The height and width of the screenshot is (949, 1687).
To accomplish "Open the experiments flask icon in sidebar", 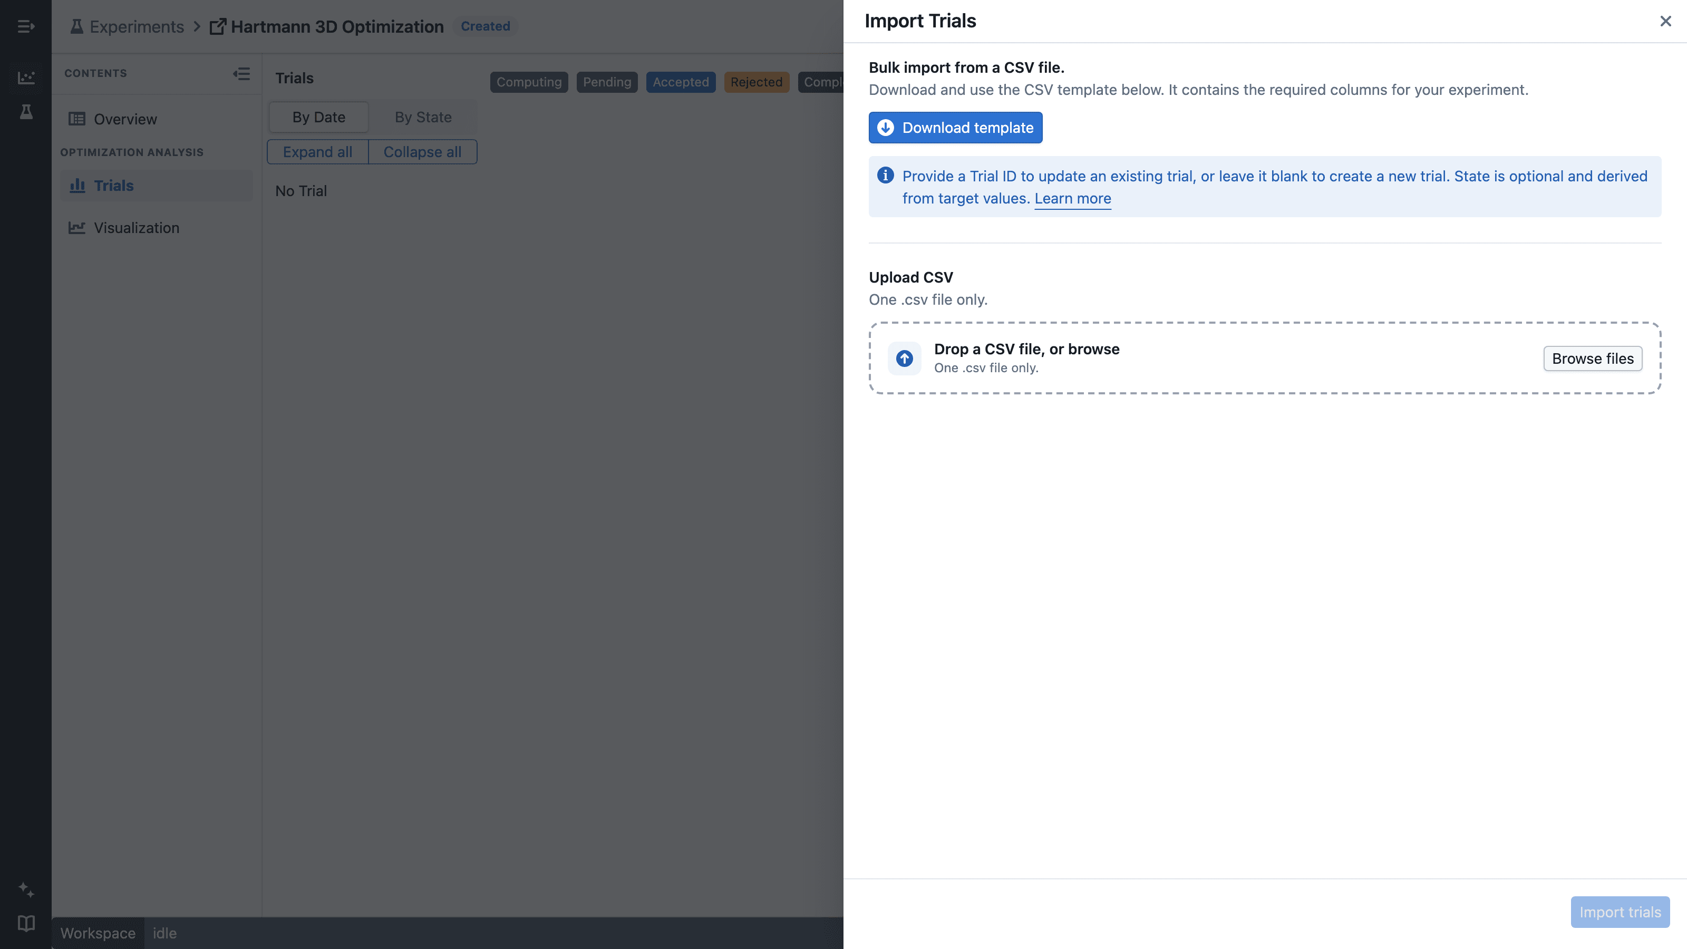I will coord(25,112).
